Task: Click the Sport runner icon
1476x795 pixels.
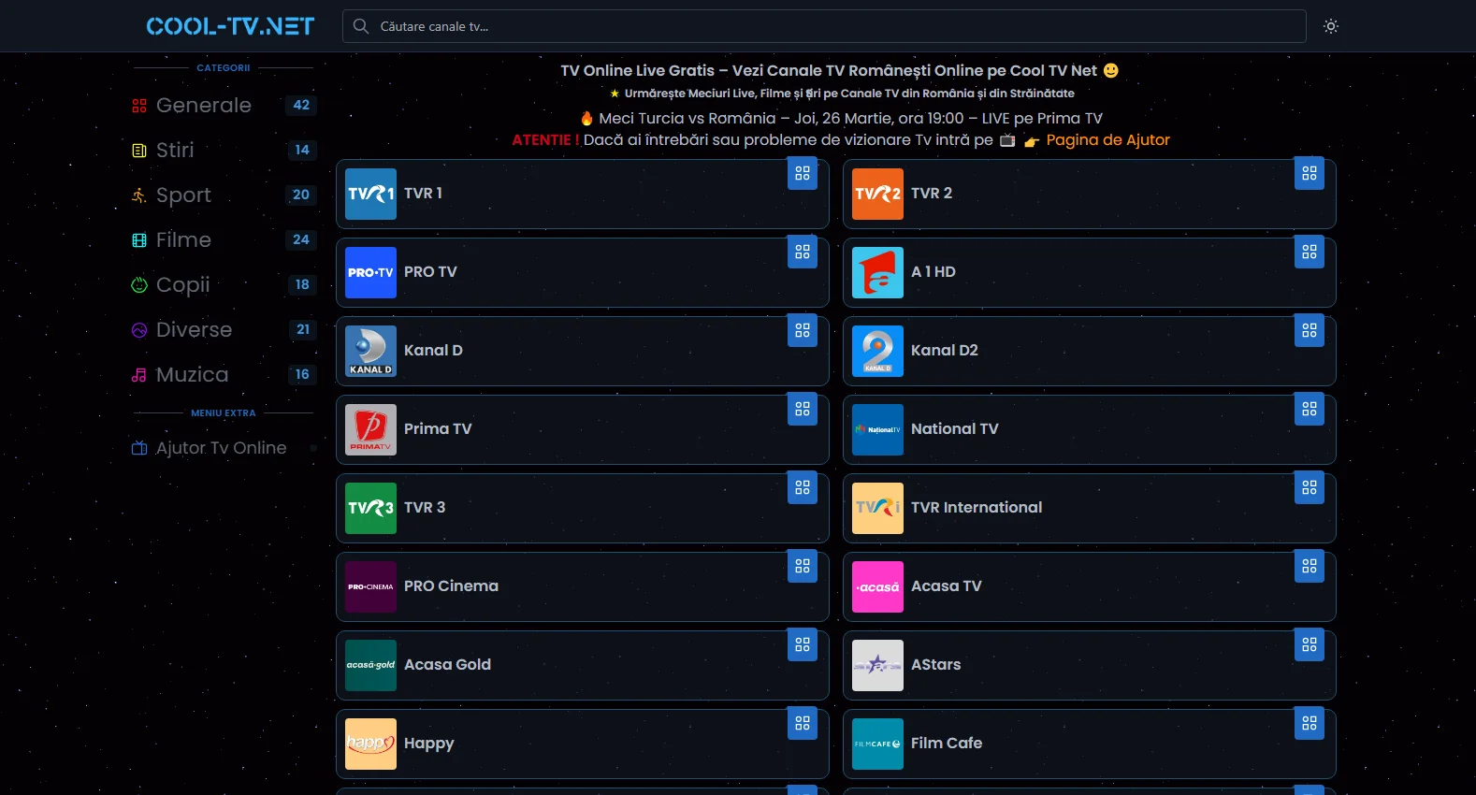Action: coord(139,195)
